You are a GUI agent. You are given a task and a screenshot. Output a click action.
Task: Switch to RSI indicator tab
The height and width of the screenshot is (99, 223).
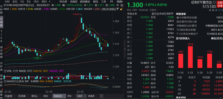(70, 96)
